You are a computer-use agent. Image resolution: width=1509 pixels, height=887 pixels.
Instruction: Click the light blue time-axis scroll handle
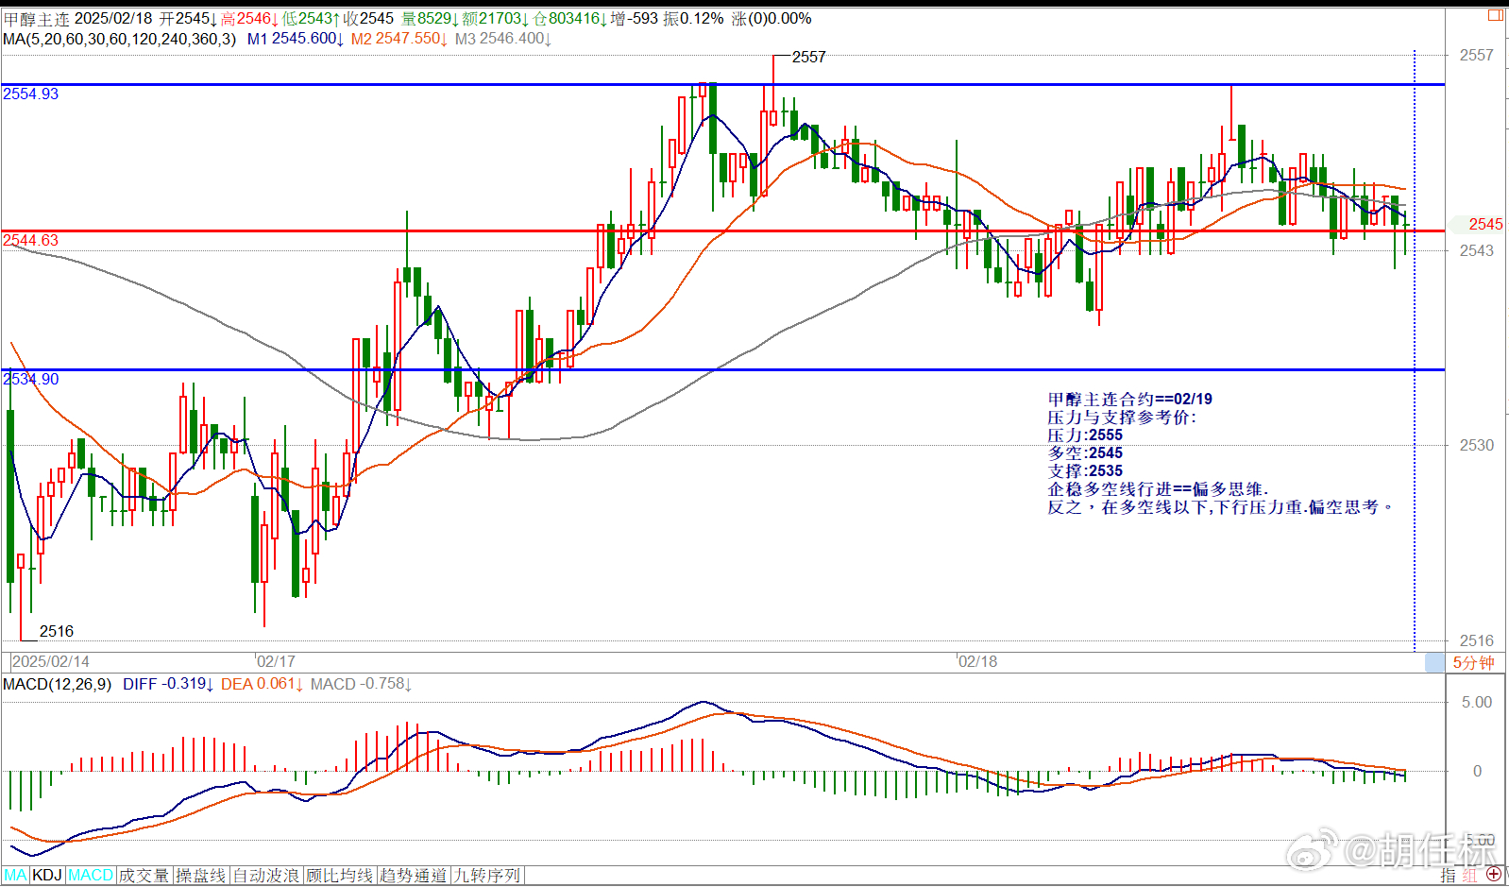click(x=1434, y=663)
